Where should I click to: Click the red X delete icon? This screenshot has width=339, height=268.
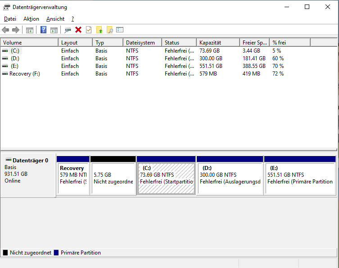(x=78, y=30)
